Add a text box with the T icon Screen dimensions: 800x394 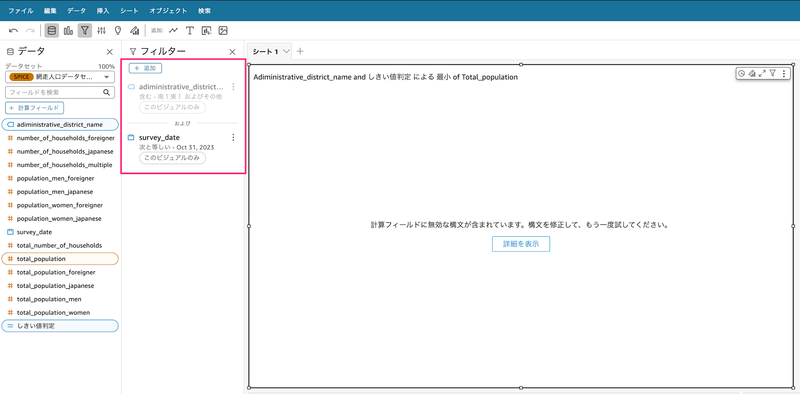(190, 31)
